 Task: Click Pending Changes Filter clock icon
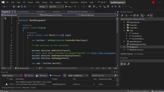126,16
